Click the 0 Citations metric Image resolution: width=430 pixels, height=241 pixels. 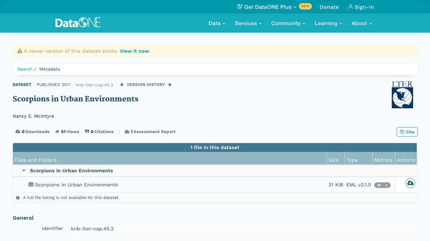[99, 132]
